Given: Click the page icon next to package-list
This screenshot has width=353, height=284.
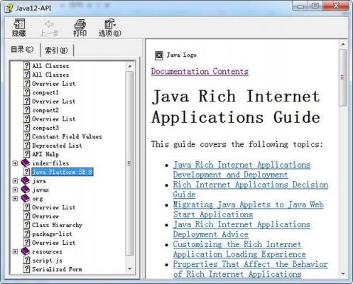Looking at the screenshot, I should pos(27,234).
